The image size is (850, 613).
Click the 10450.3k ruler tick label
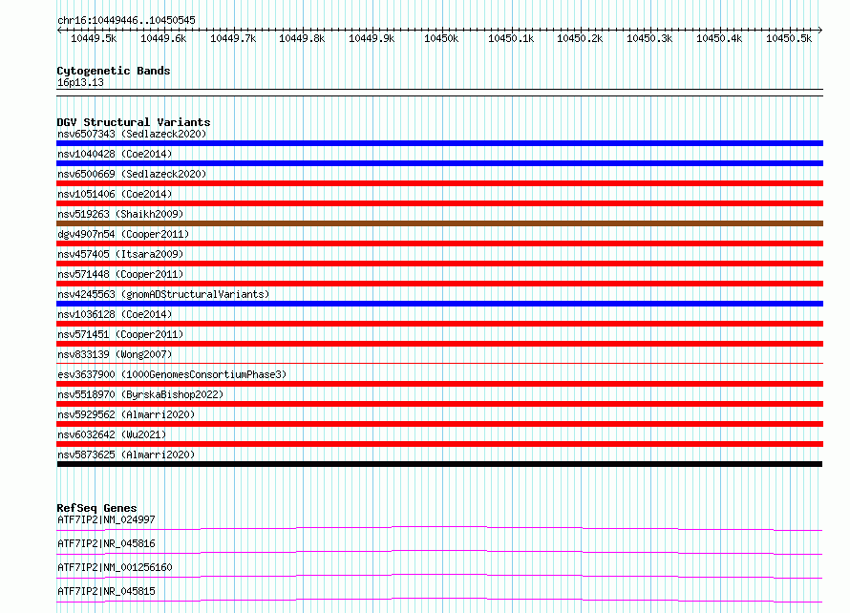[x=649, y=38]
